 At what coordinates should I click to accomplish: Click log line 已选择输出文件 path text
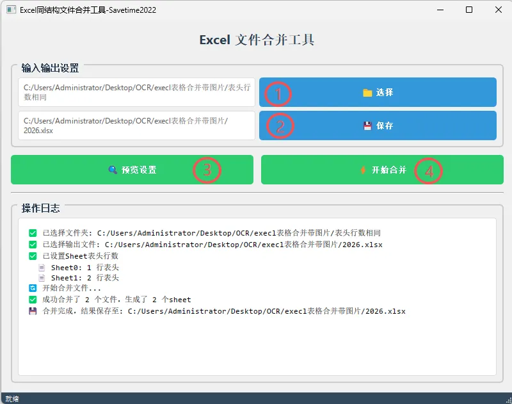click(x=212, y=245)
